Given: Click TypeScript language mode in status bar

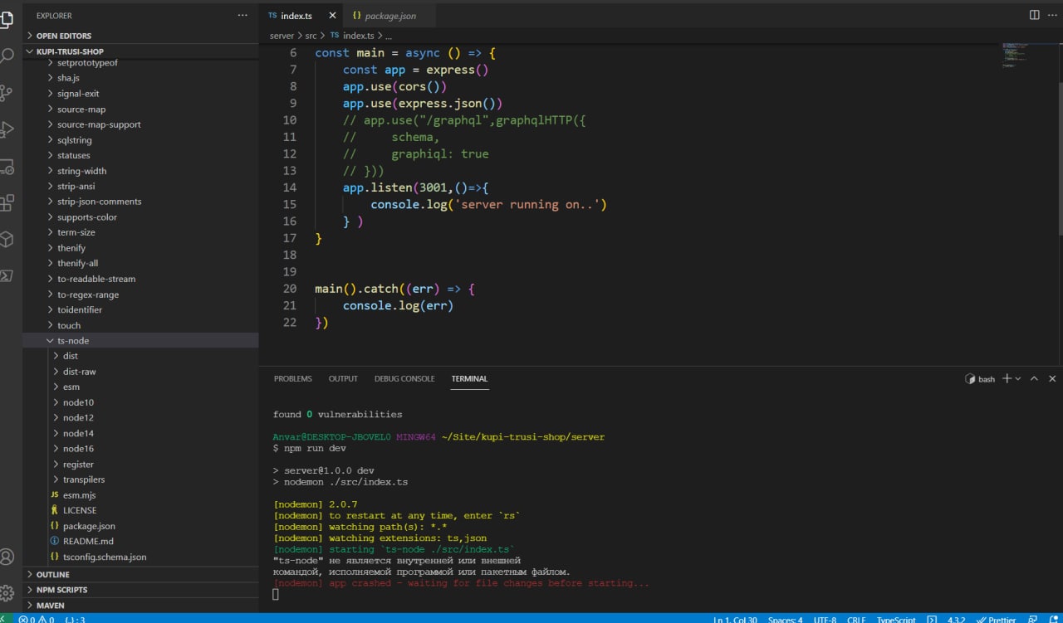Looking at the screenshot, I should pyautogui.click(x=896, y=619).
